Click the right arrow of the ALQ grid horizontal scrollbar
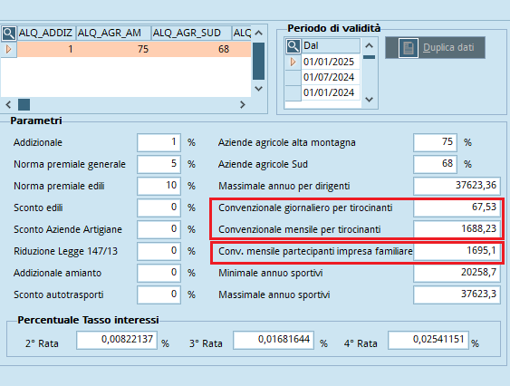This screenshot has height=386, width=510. coord(242,105)
